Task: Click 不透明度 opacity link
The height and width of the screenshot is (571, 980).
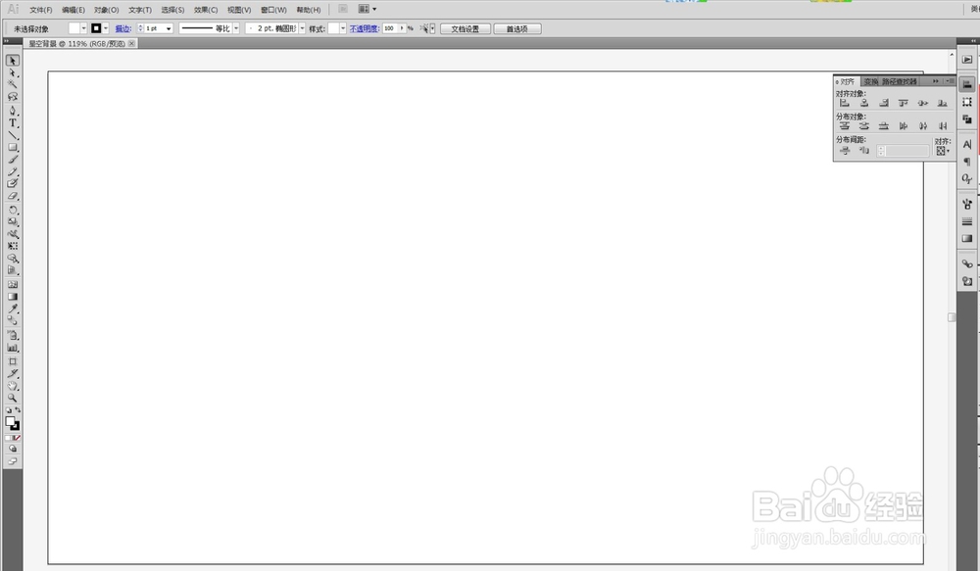Action: (x=365, y=28)
